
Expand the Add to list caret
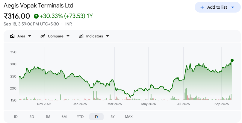click(x=233, y=7)
